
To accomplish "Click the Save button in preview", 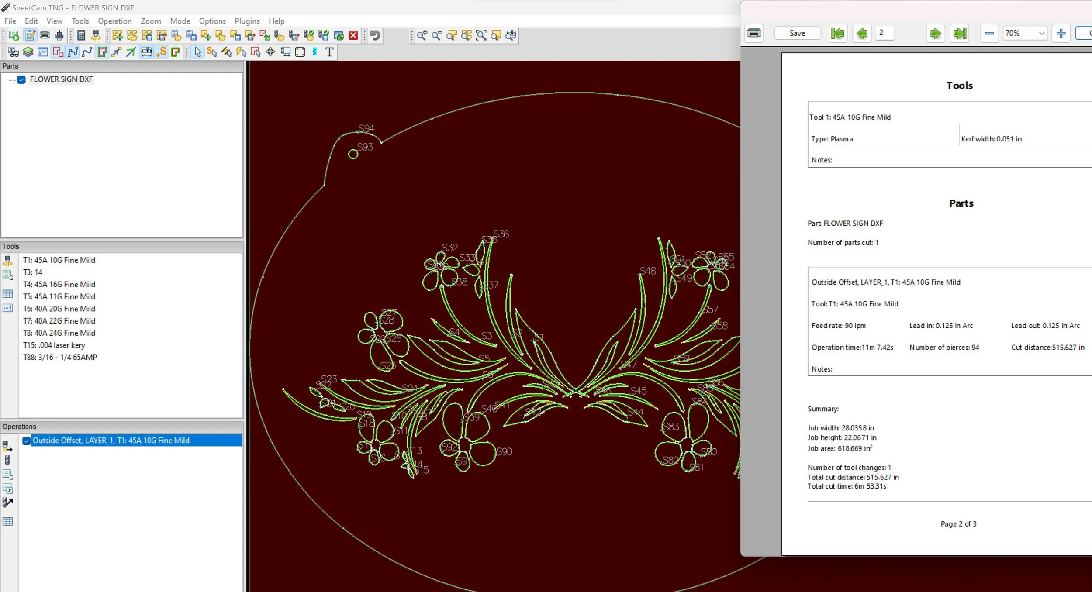I will click(797, 33).
